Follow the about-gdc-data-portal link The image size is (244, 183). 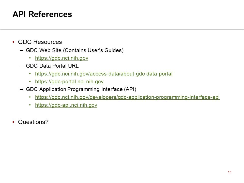104,74
